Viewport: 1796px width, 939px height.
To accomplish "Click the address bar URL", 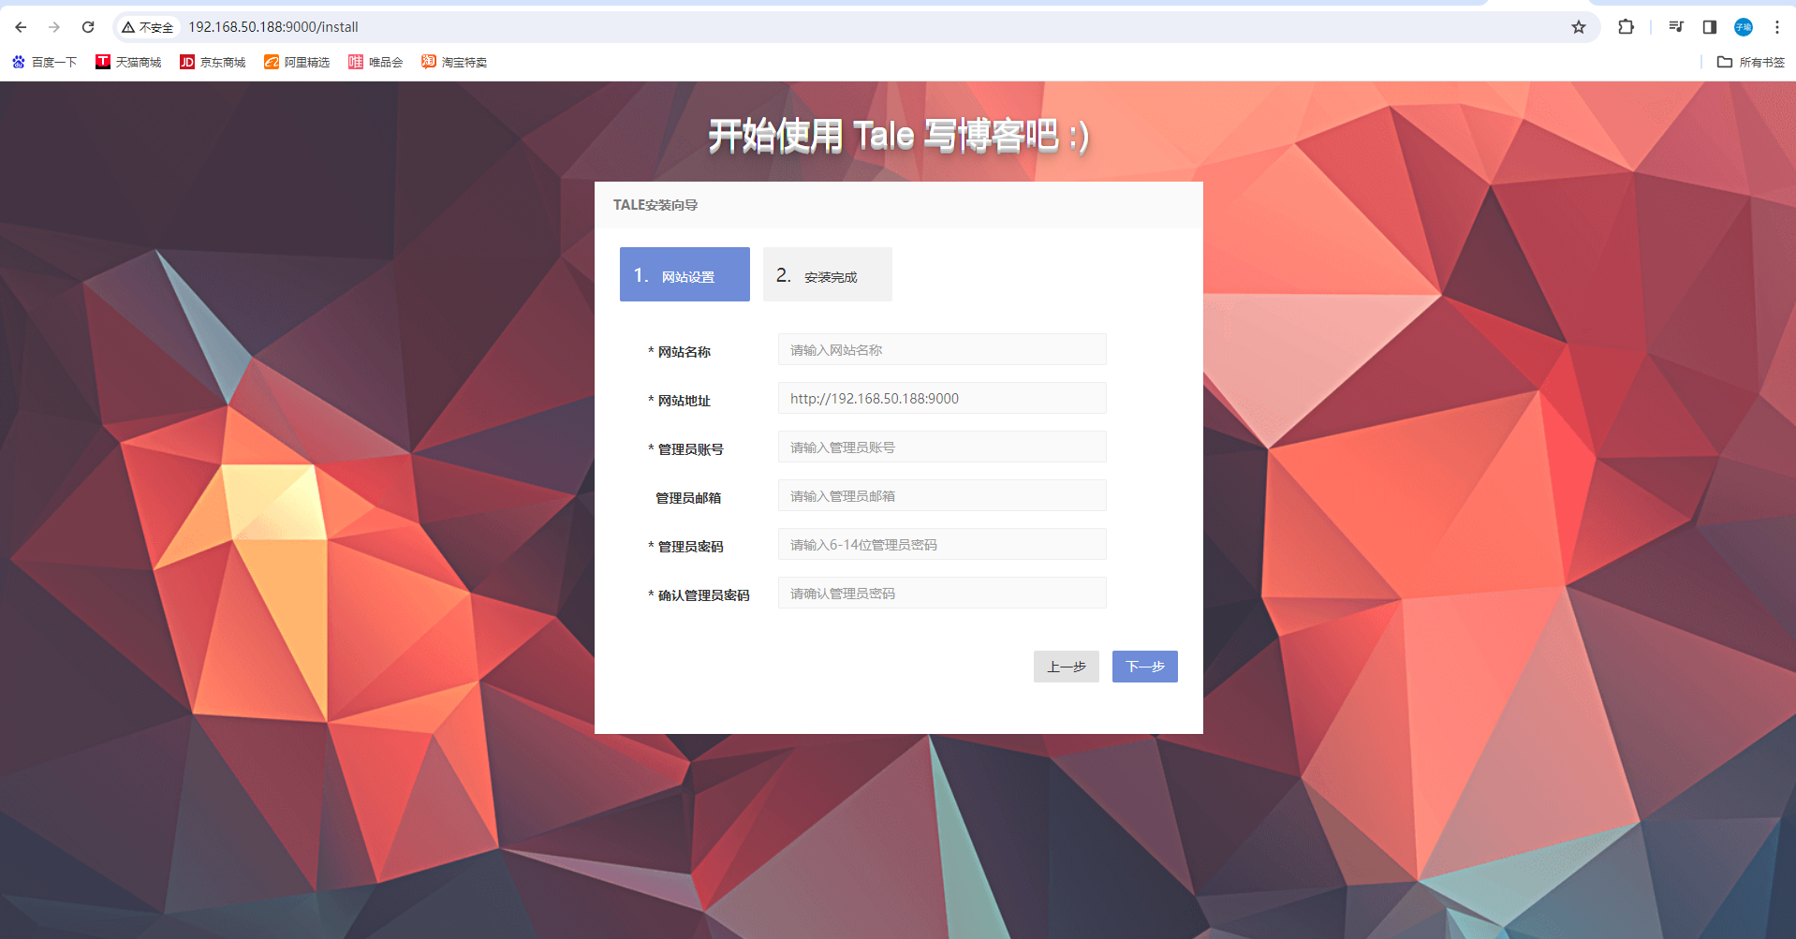I will 273,27.
